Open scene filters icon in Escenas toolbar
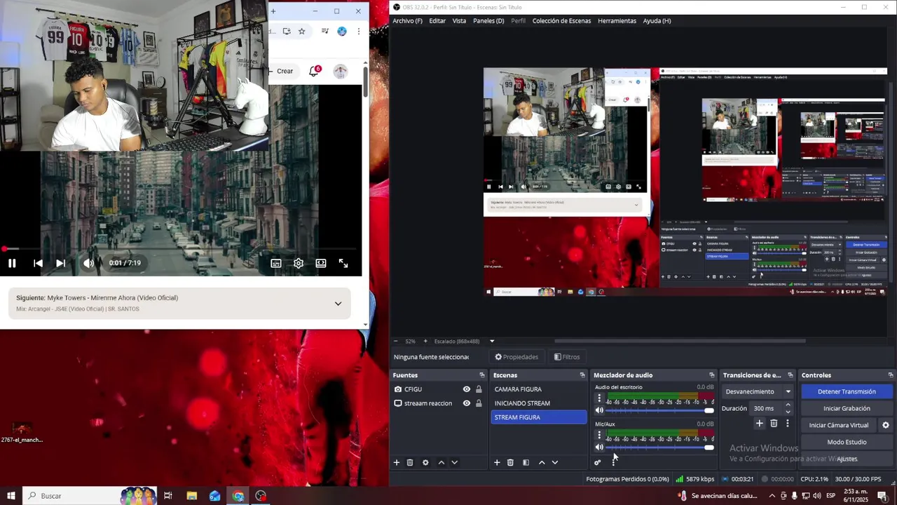The width and height of the screenshot is (897, 505). coord(526,463)
